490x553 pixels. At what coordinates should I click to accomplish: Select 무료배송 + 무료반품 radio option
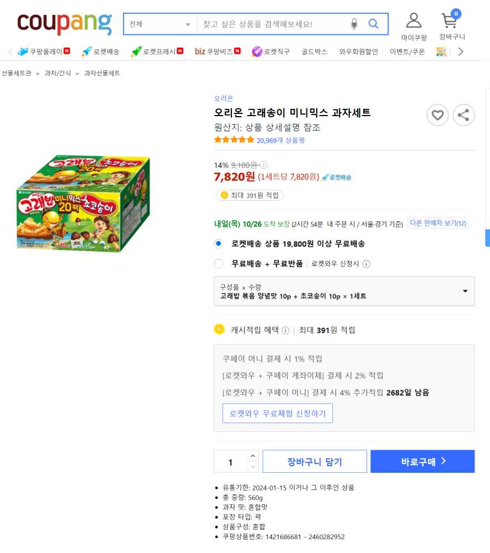tap(219, 264)
